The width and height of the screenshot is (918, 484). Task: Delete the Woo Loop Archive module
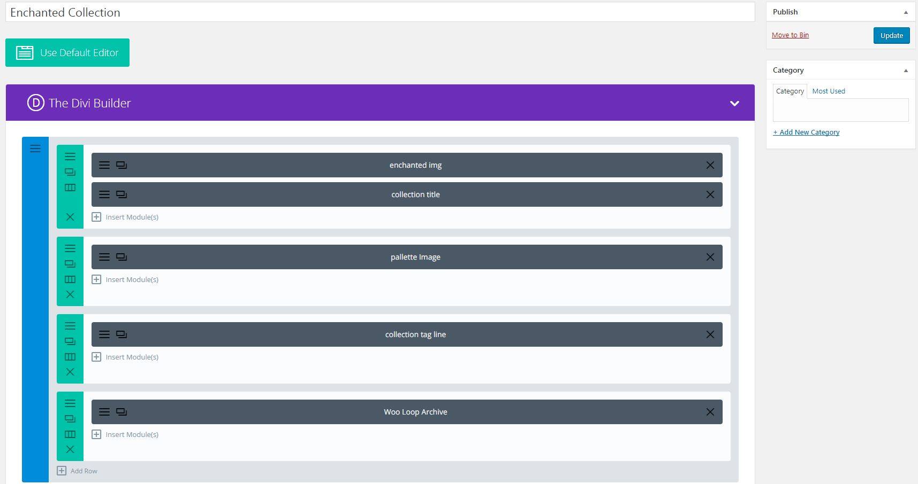tap(710, 412)
